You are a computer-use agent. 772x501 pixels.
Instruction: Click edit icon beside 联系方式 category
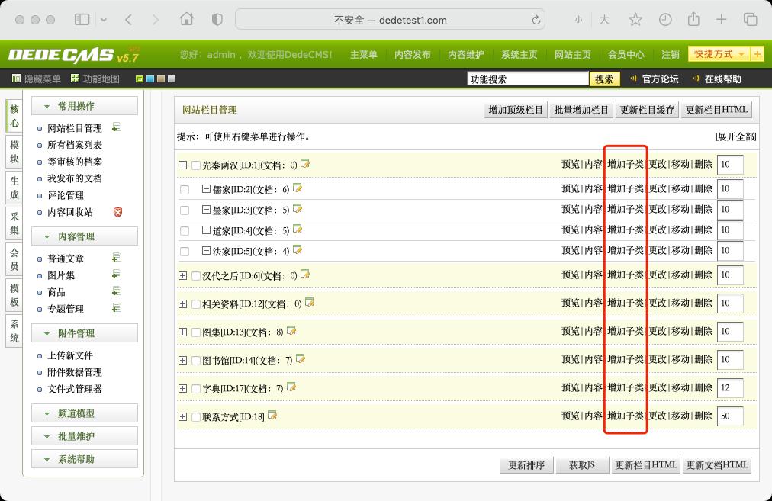(272, 416)
